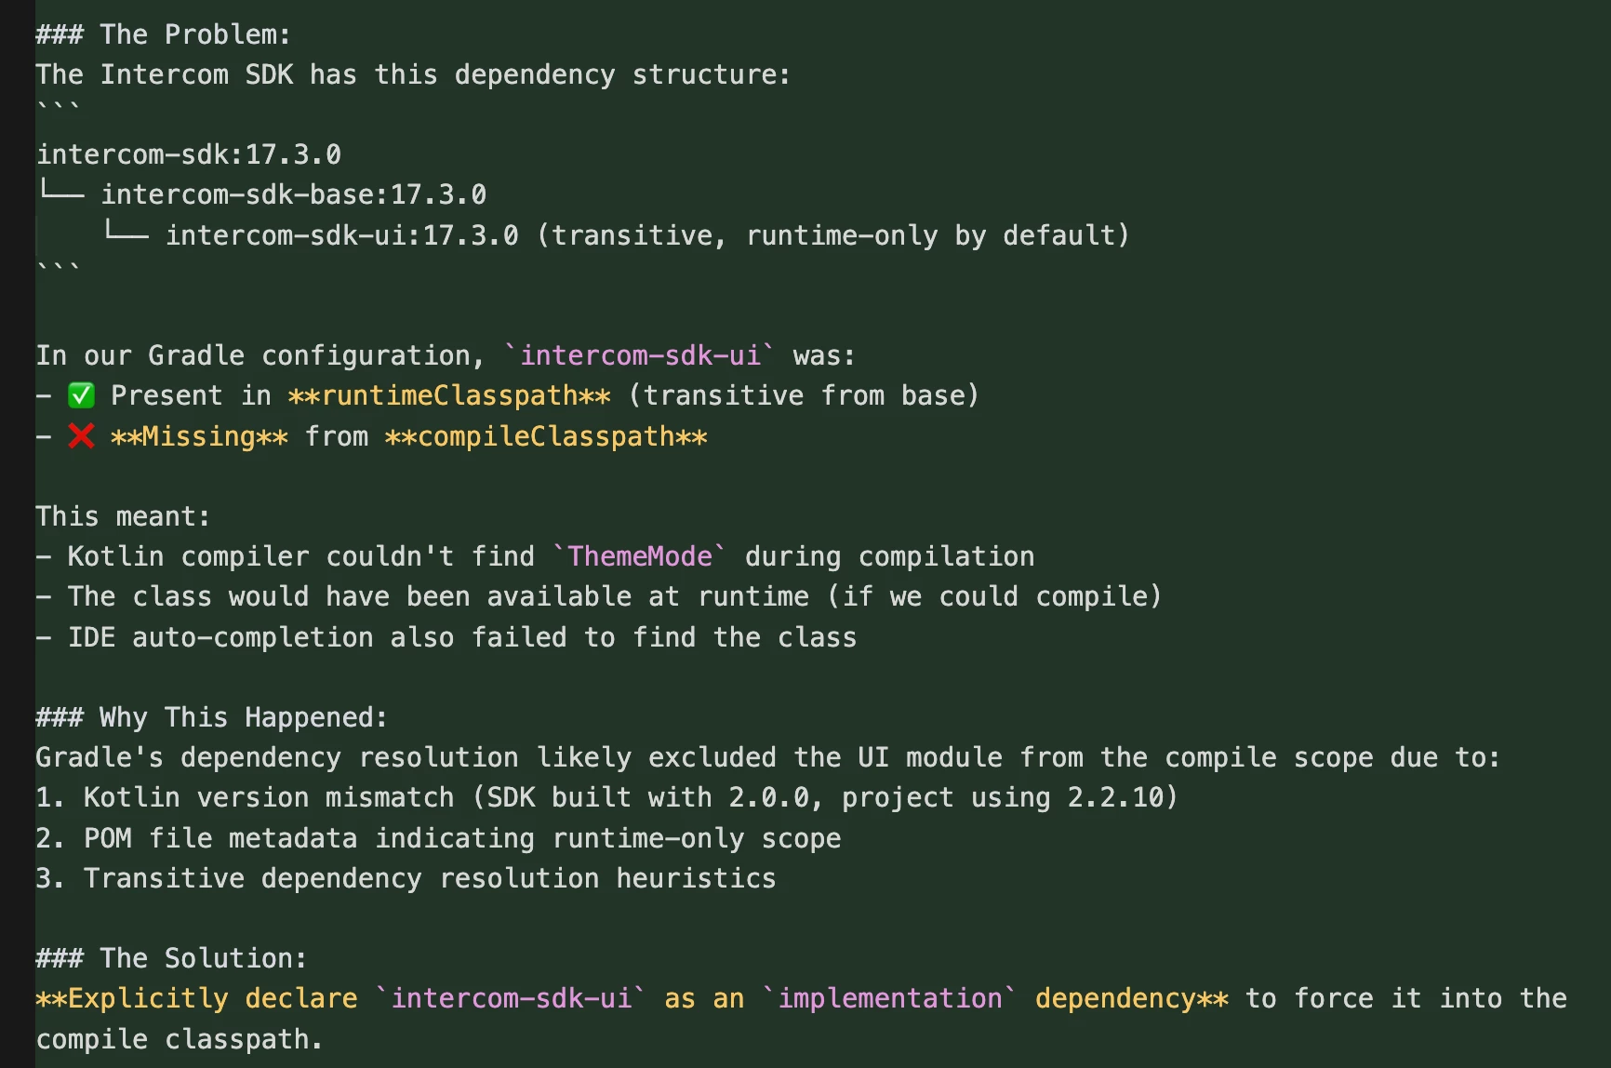Click the "intercom-sdk-ui:17.3.0" tree entry
The width and height of the screenshot is (1611, 1068).
pyautogui.click(x=341, y=235)
